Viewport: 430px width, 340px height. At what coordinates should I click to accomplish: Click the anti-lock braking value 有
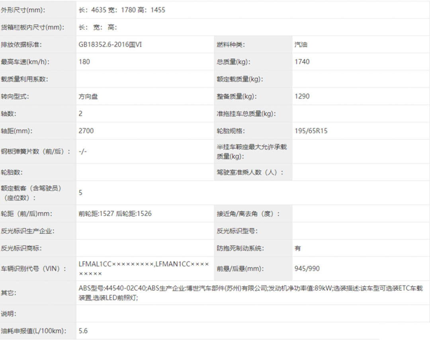[298, 248]
